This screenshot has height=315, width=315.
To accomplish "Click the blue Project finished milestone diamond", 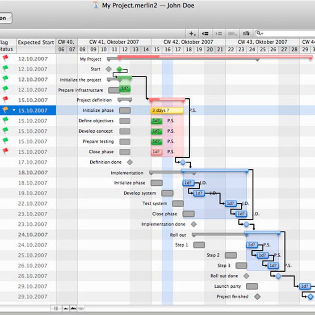I will point(311,297).
